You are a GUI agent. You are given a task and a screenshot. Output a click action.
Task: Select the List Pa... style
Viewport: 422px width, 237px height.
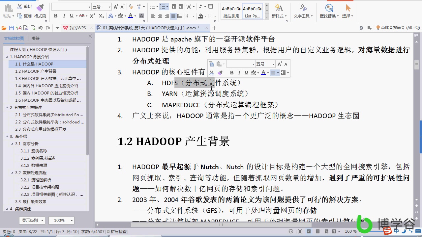click(253, 12)
